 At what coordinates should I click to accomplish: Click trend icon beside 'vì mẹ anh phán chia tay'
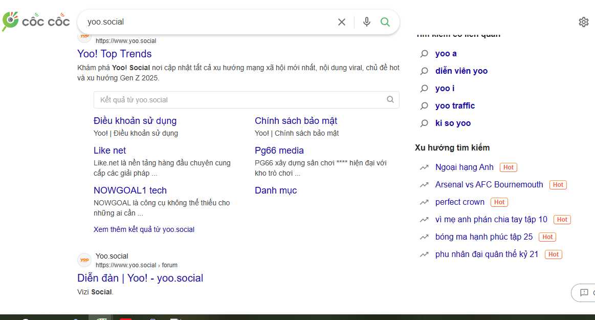tap(424, 220)
